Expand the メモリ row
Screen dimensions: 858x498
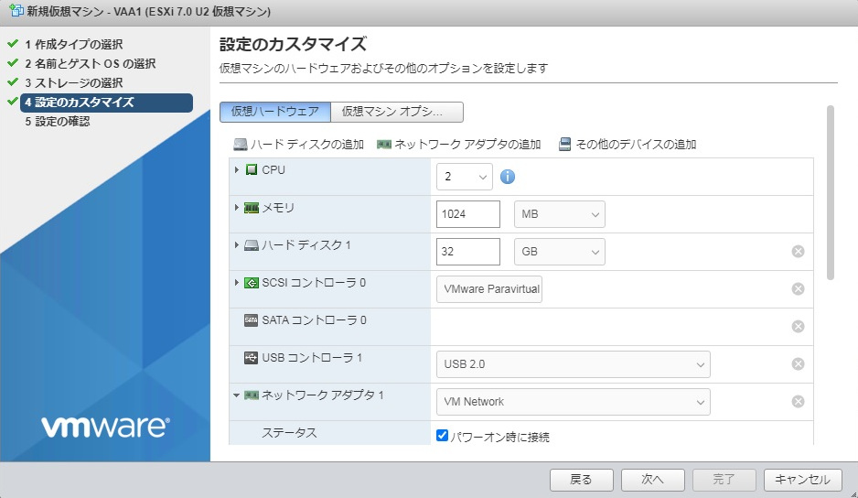pyautogui.click(x=236, y=208)
